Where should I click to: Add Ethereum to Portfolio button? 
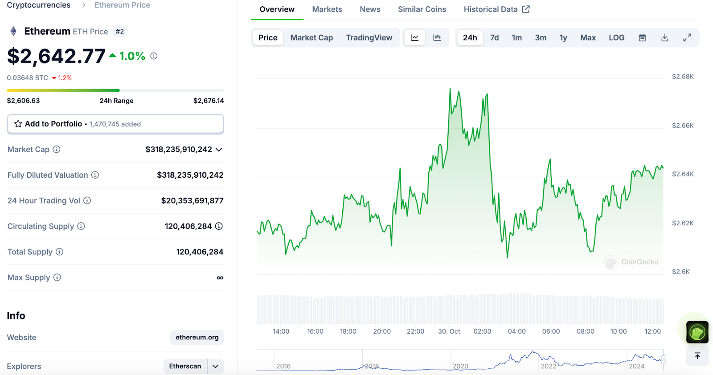point(115,124)
